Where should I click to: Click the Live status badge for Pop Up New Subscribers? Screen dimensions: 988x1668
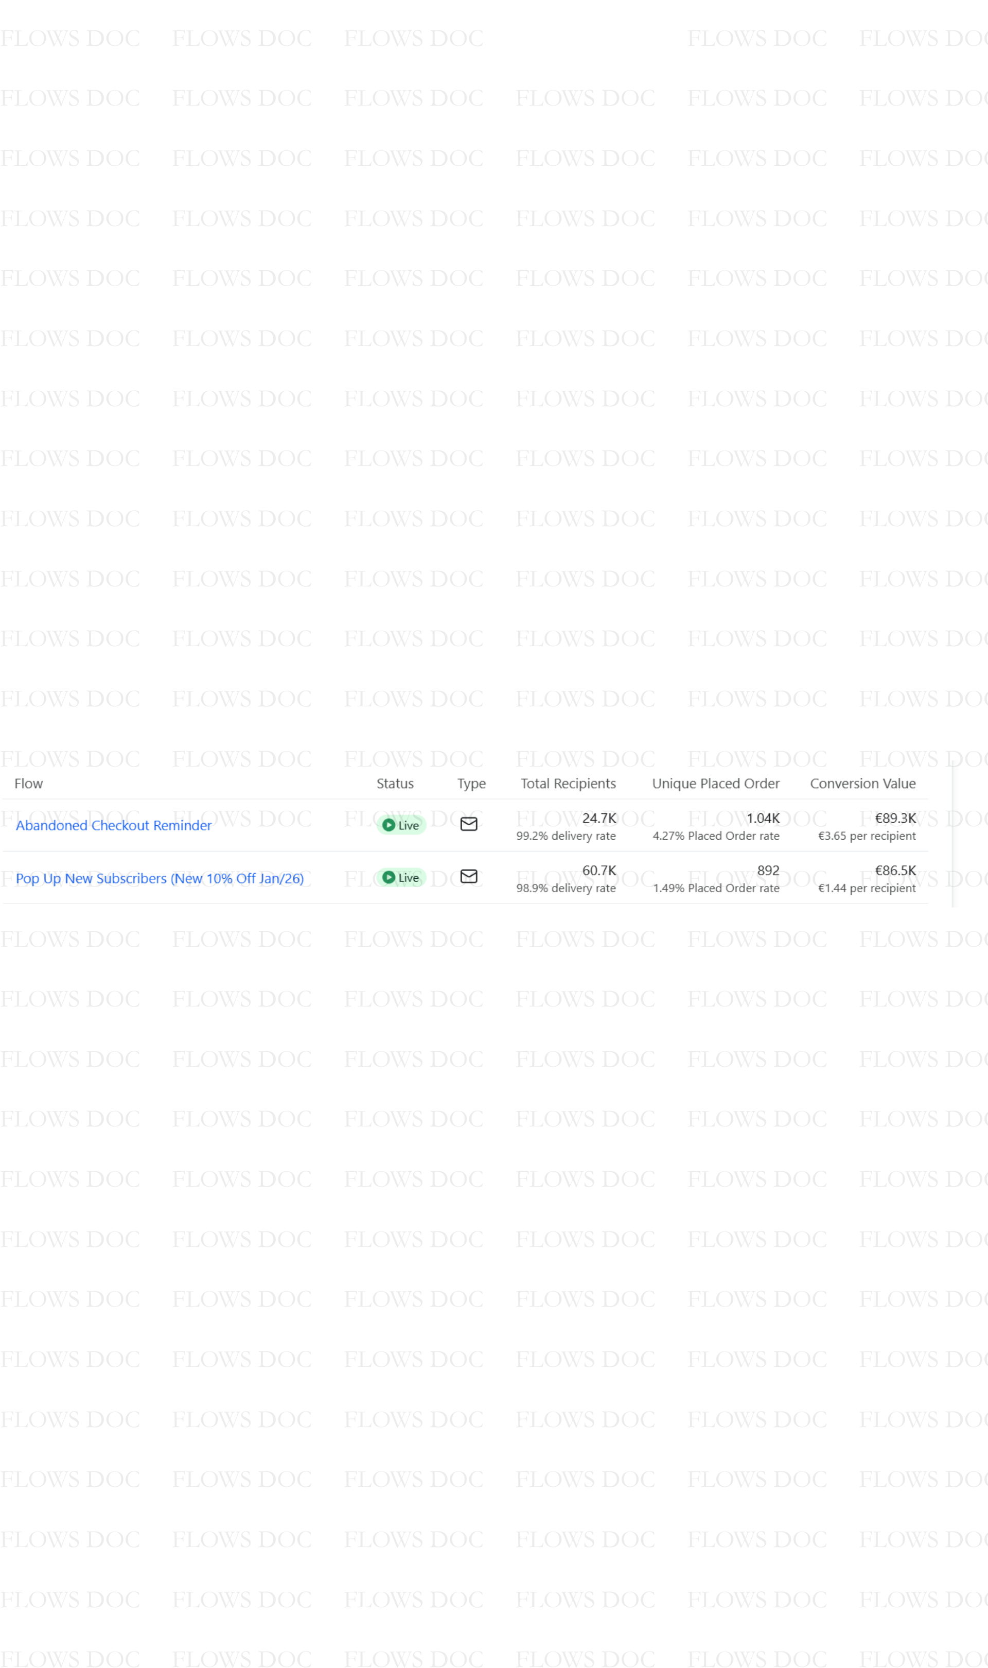(401, 878)
